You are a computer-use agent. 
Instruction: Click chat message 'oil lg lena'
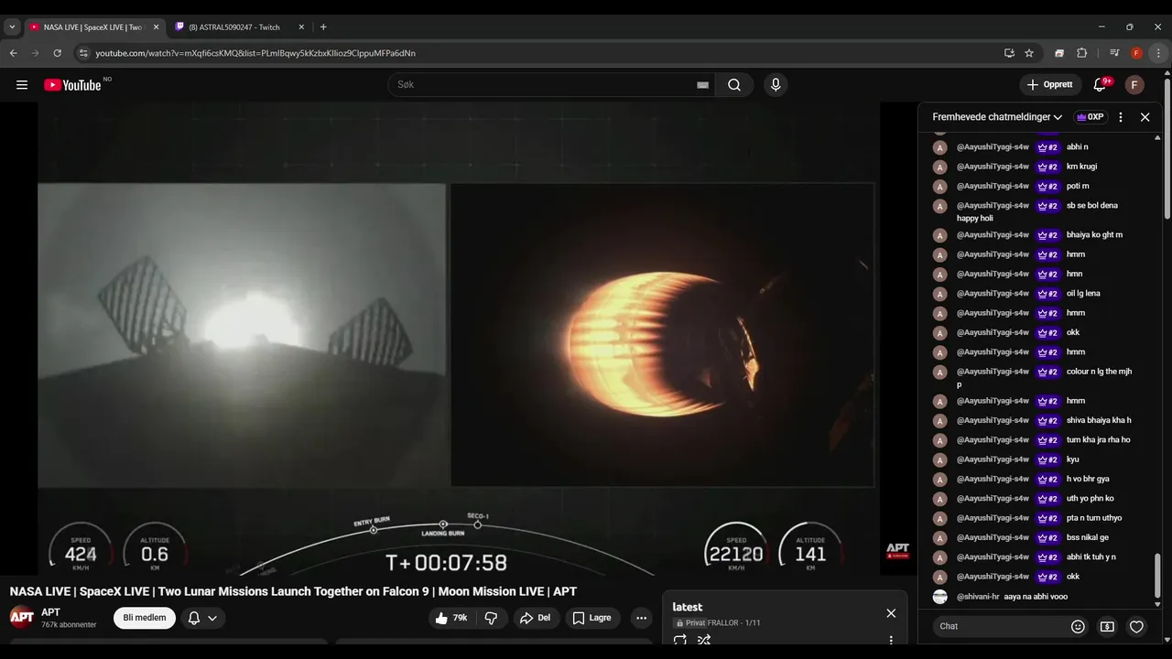1083,294
